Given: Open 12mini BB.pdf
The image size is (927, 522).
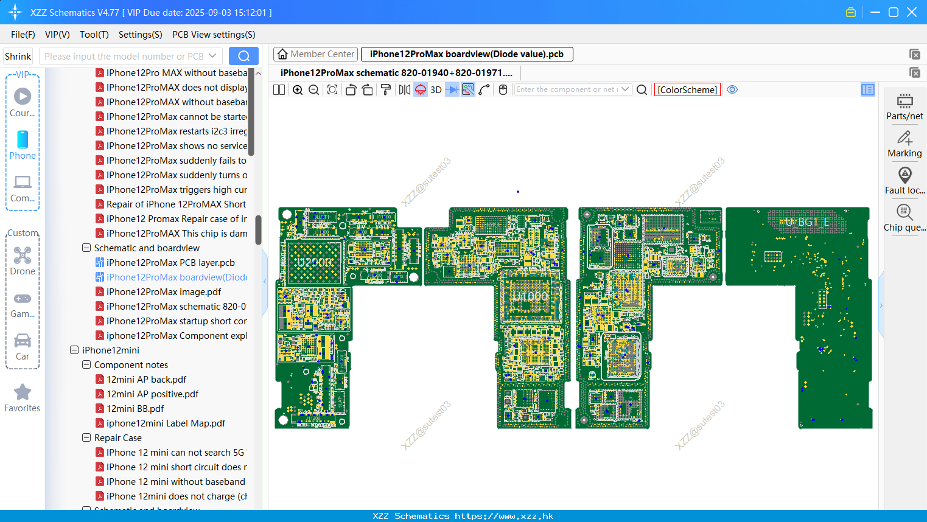Looking at the screenshot, I should 135,408.
